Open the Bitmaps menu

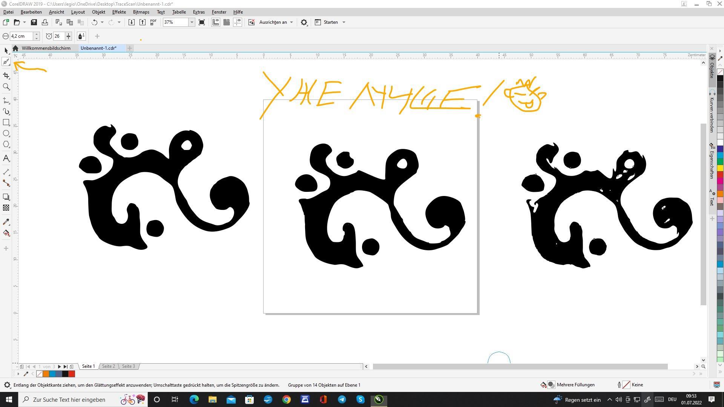tap(141, 12)
